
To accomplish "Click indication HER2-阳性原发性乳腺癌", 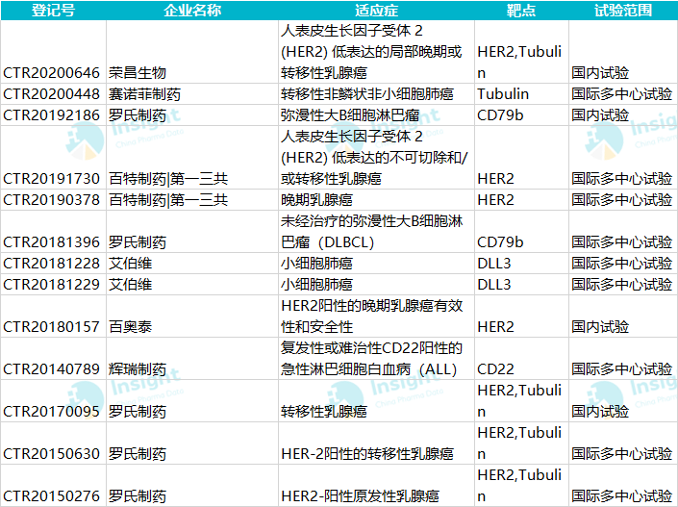I will (361, 496).
